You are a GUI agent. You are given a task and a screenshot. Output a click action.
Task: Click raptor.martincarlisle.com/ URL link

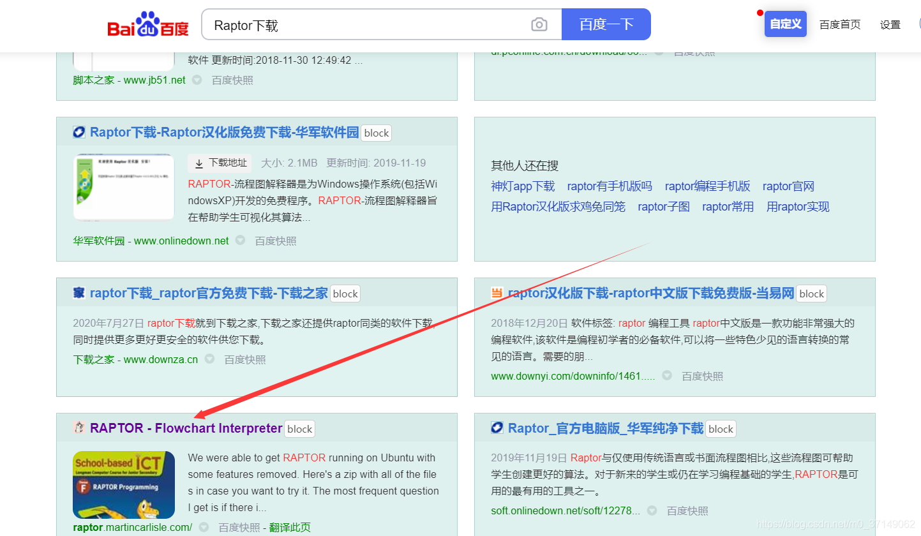tap(133, 527)
